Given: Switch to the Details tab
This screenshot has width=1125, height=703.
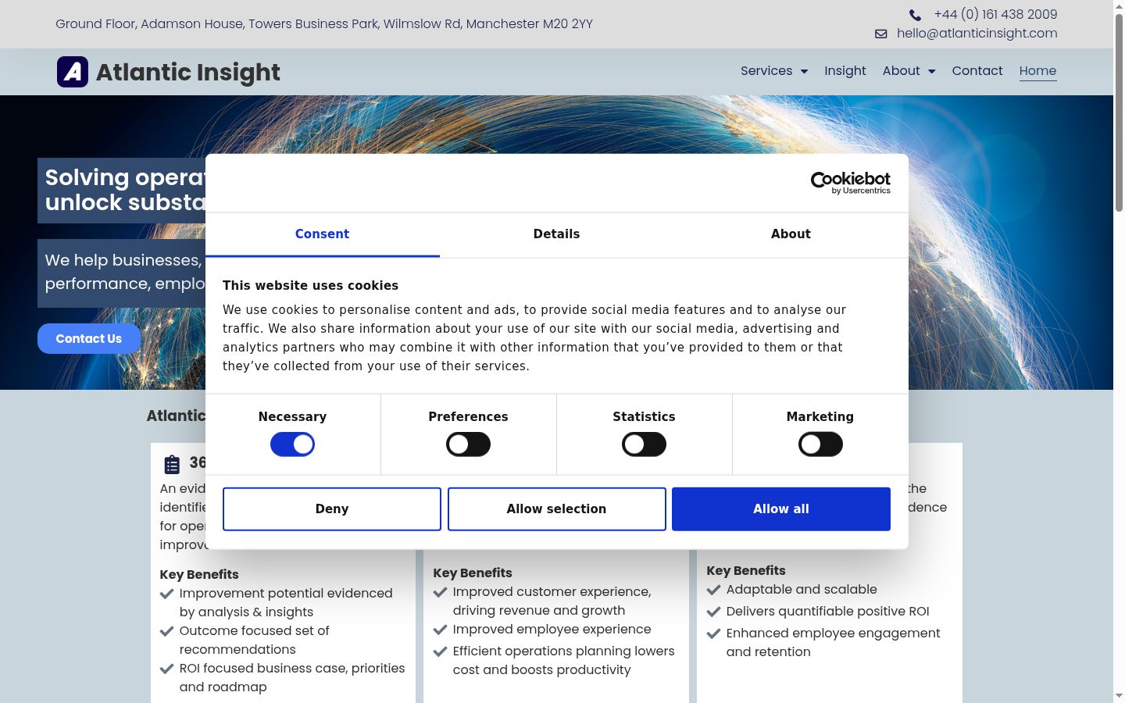Looking at the screenshot, I should [x=556, y=234].
